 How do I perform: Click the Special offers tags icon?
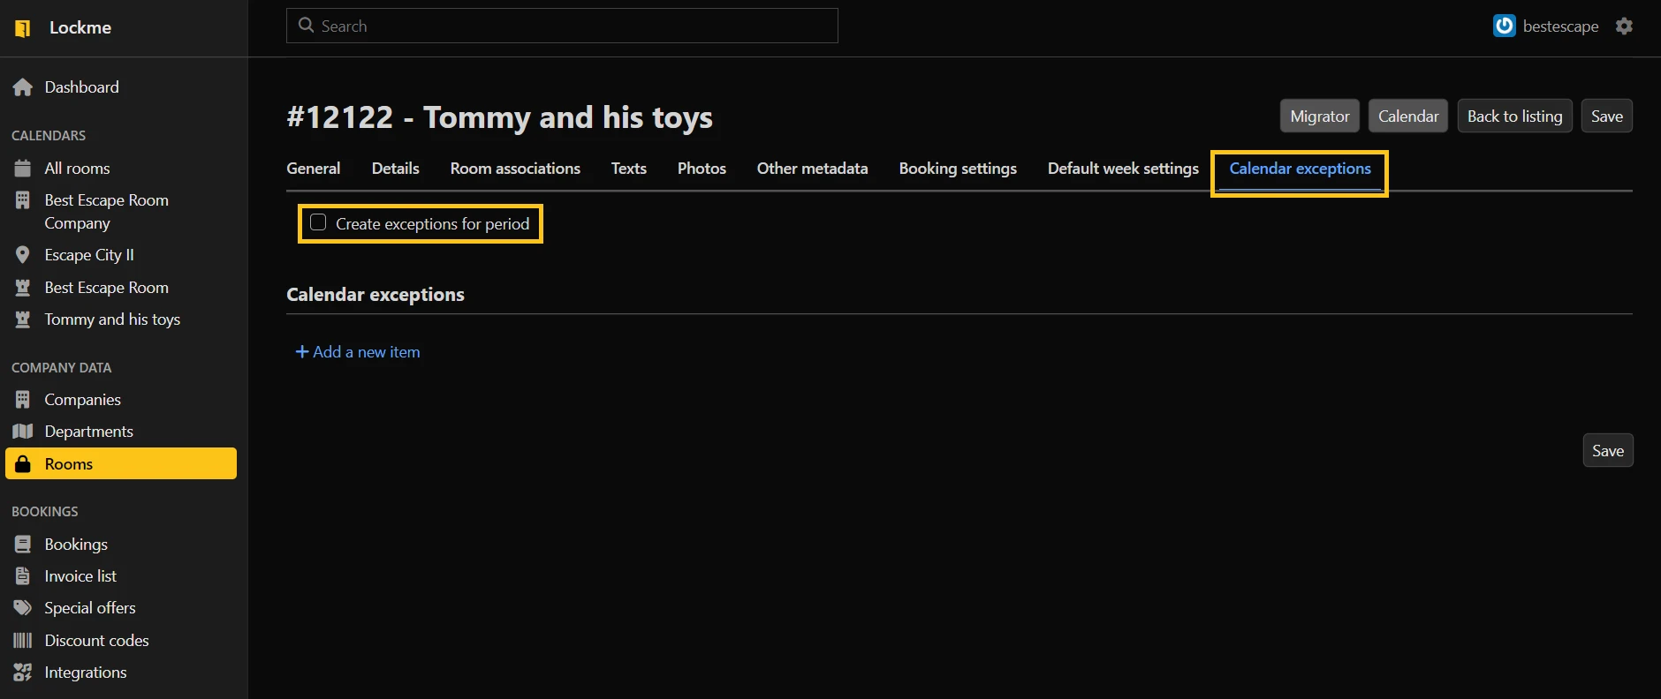click(x=23, y=608)
